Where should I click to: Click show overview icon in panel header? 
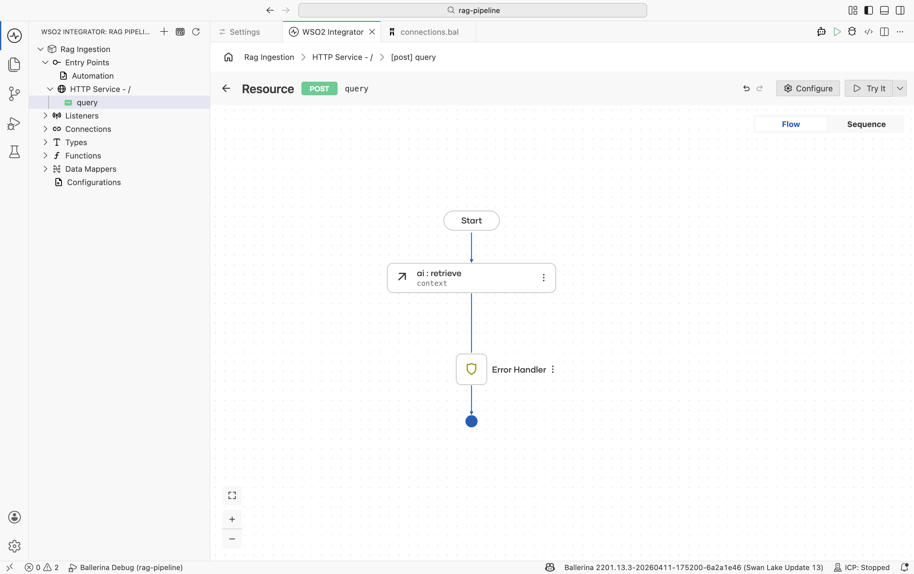[180, 31]
